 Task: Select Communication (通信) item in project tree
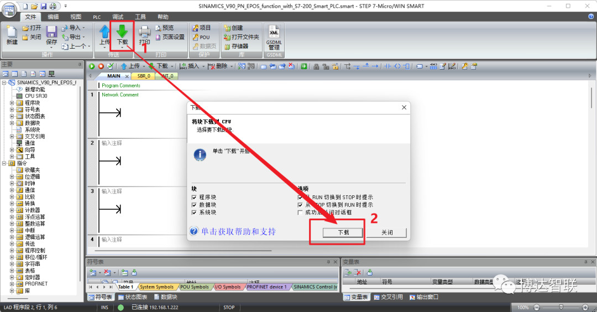[30, 143]
